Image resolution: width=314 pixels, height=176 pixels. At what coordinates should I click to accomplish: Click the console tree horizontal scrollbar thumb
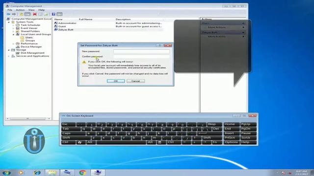click(27, 118)
